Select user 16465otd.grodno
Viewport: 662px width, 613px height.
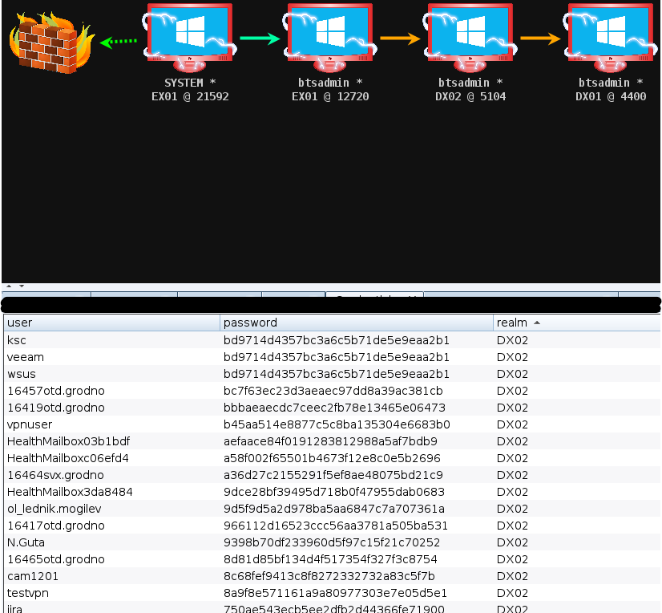[56, 560]
